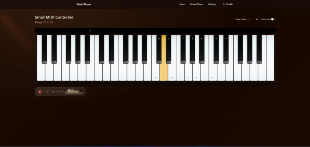Go to the Home page

coord(182,4)
